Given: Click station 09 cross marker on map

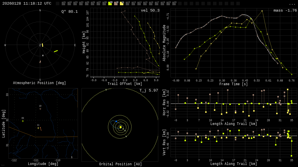Looking at the screenshot, I should 23,121.
